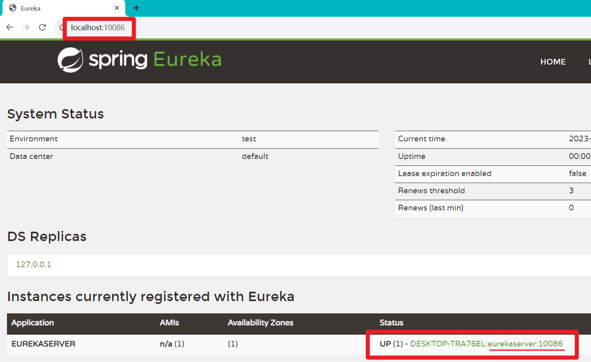Click the EUREKASERVER application cell
Viewport: 591px width, 362px height.
coord(43,344)
